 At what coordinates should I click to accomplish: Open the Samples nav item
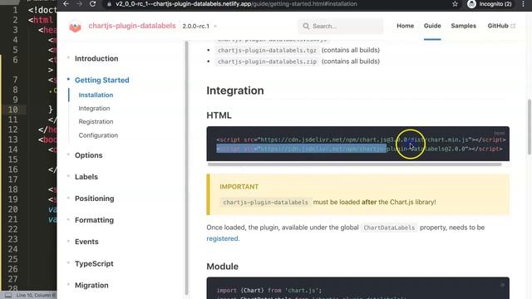click(x=464, y=26)
